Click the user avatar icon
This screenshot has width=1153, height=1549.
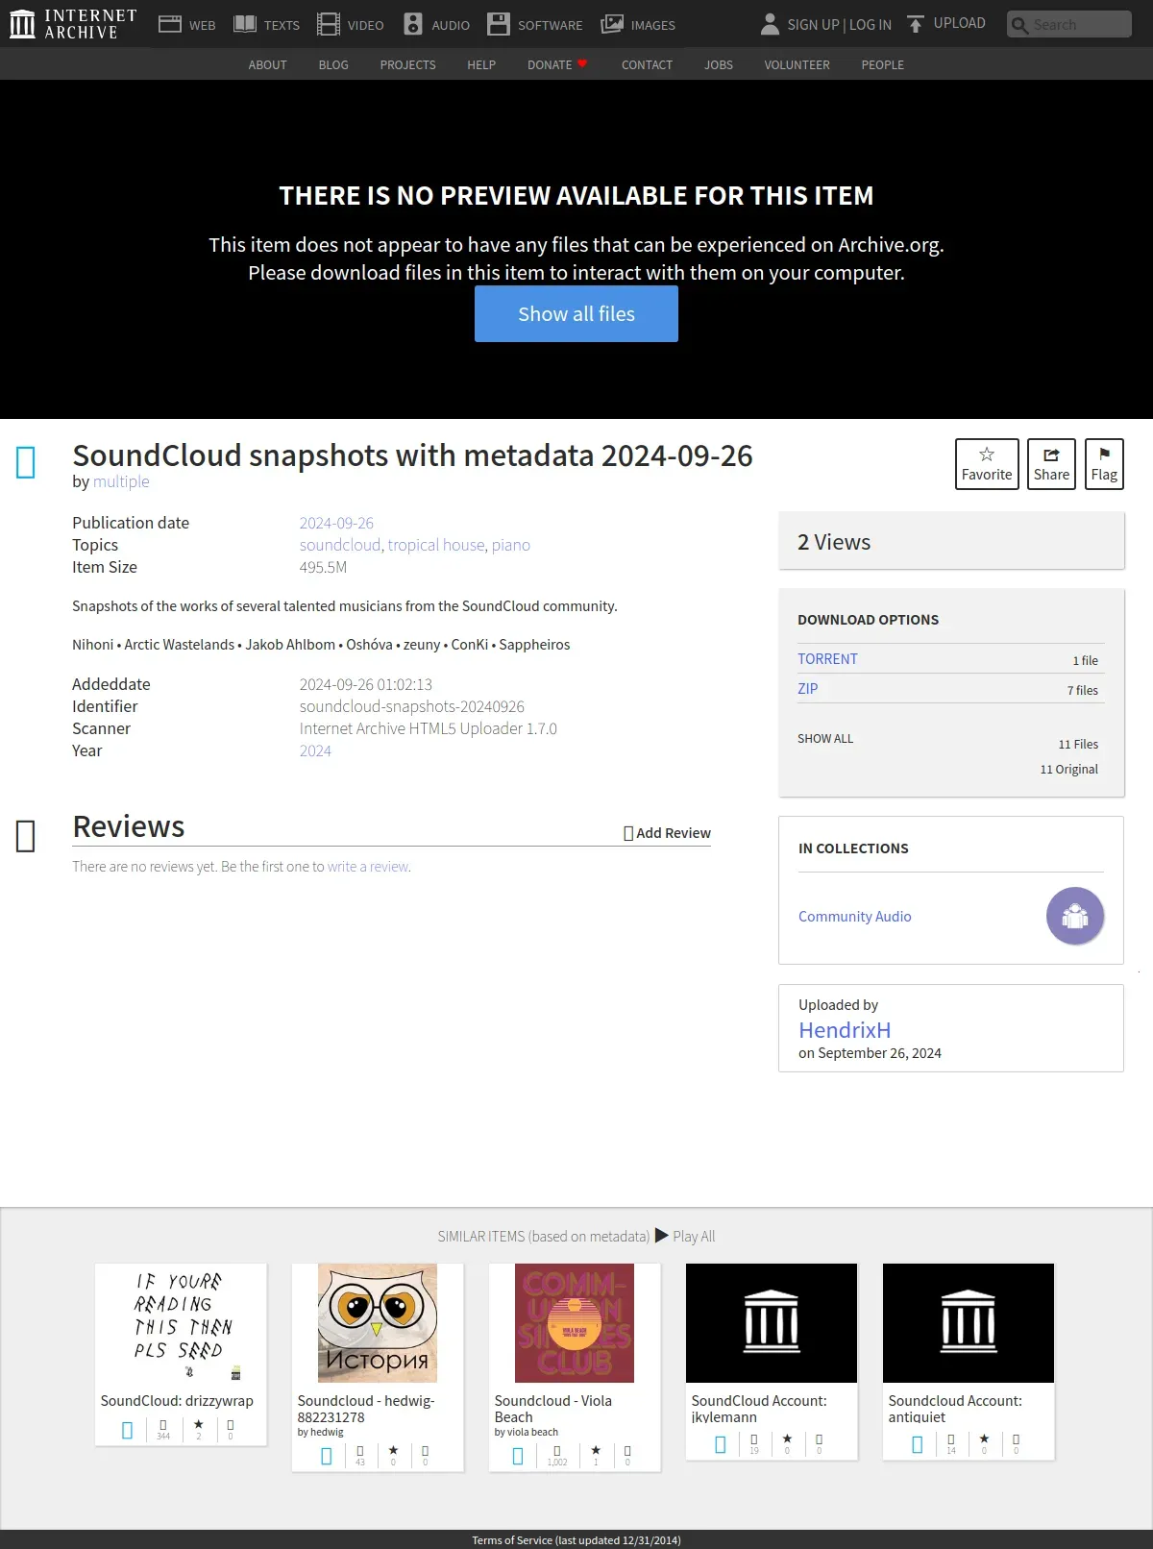tap(770, 24)
